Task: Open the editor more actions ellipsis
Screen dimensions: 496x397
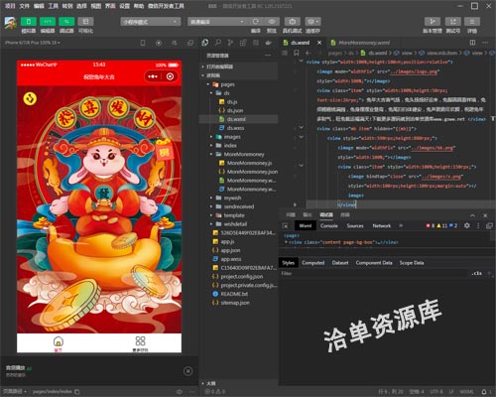Action: click(x=485, y=43)
